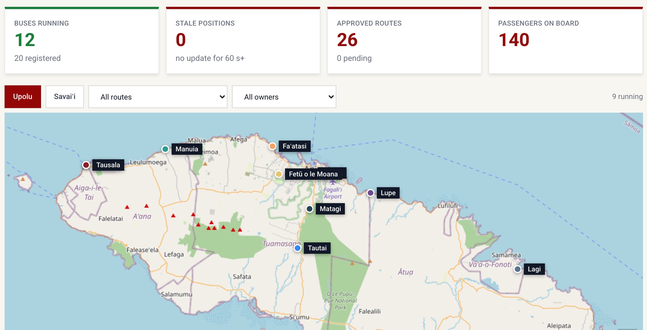
Task: Click the Fagali'i Airport map label
Action: coord(333,193)
